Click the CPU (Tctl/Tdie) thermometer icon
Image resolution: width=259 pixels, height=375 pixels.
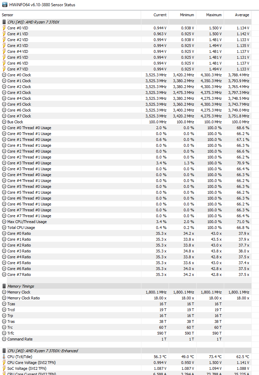(x=4, y=357)
